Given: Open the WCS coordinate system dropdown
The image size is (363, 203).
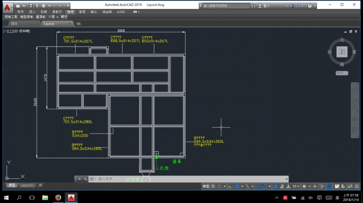Looking at the screenshot, I should click(x=342, y=73).
